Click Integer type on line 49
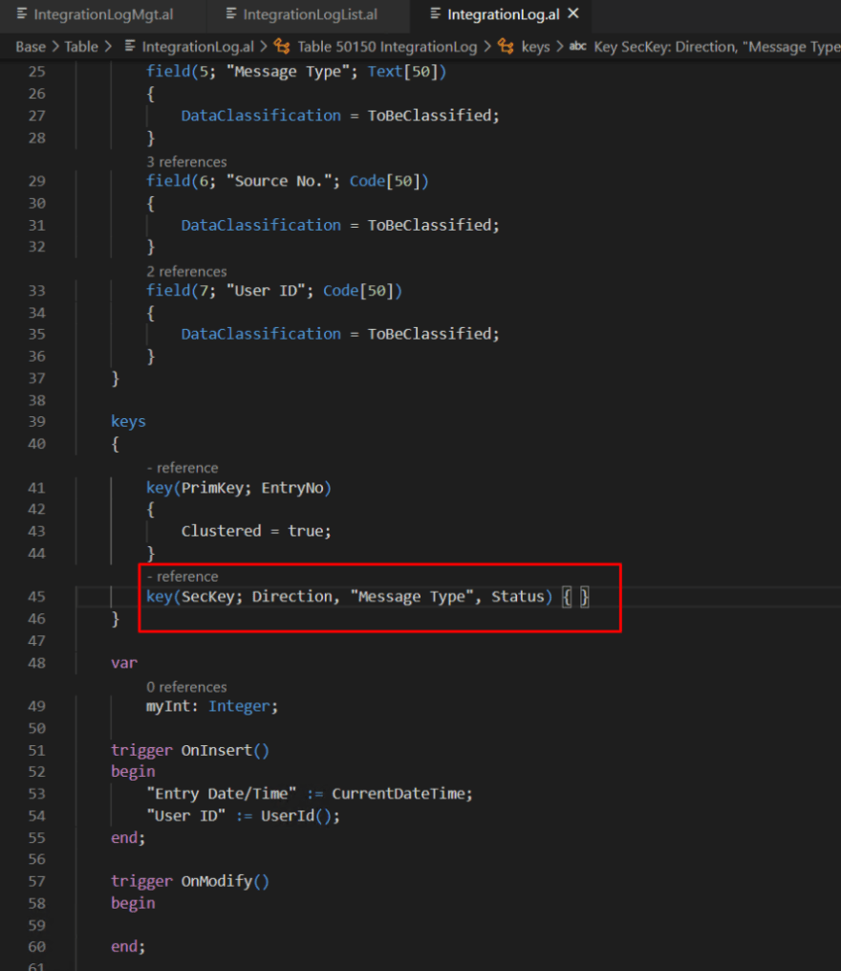The image size is (841, 971). (239, 707)
